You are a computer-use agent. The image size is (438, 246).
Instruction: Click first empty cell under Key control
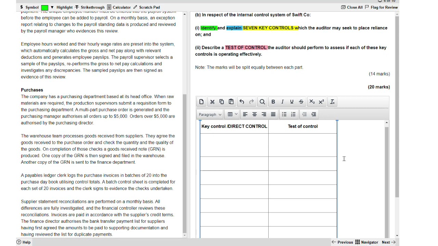coord(234,145)
